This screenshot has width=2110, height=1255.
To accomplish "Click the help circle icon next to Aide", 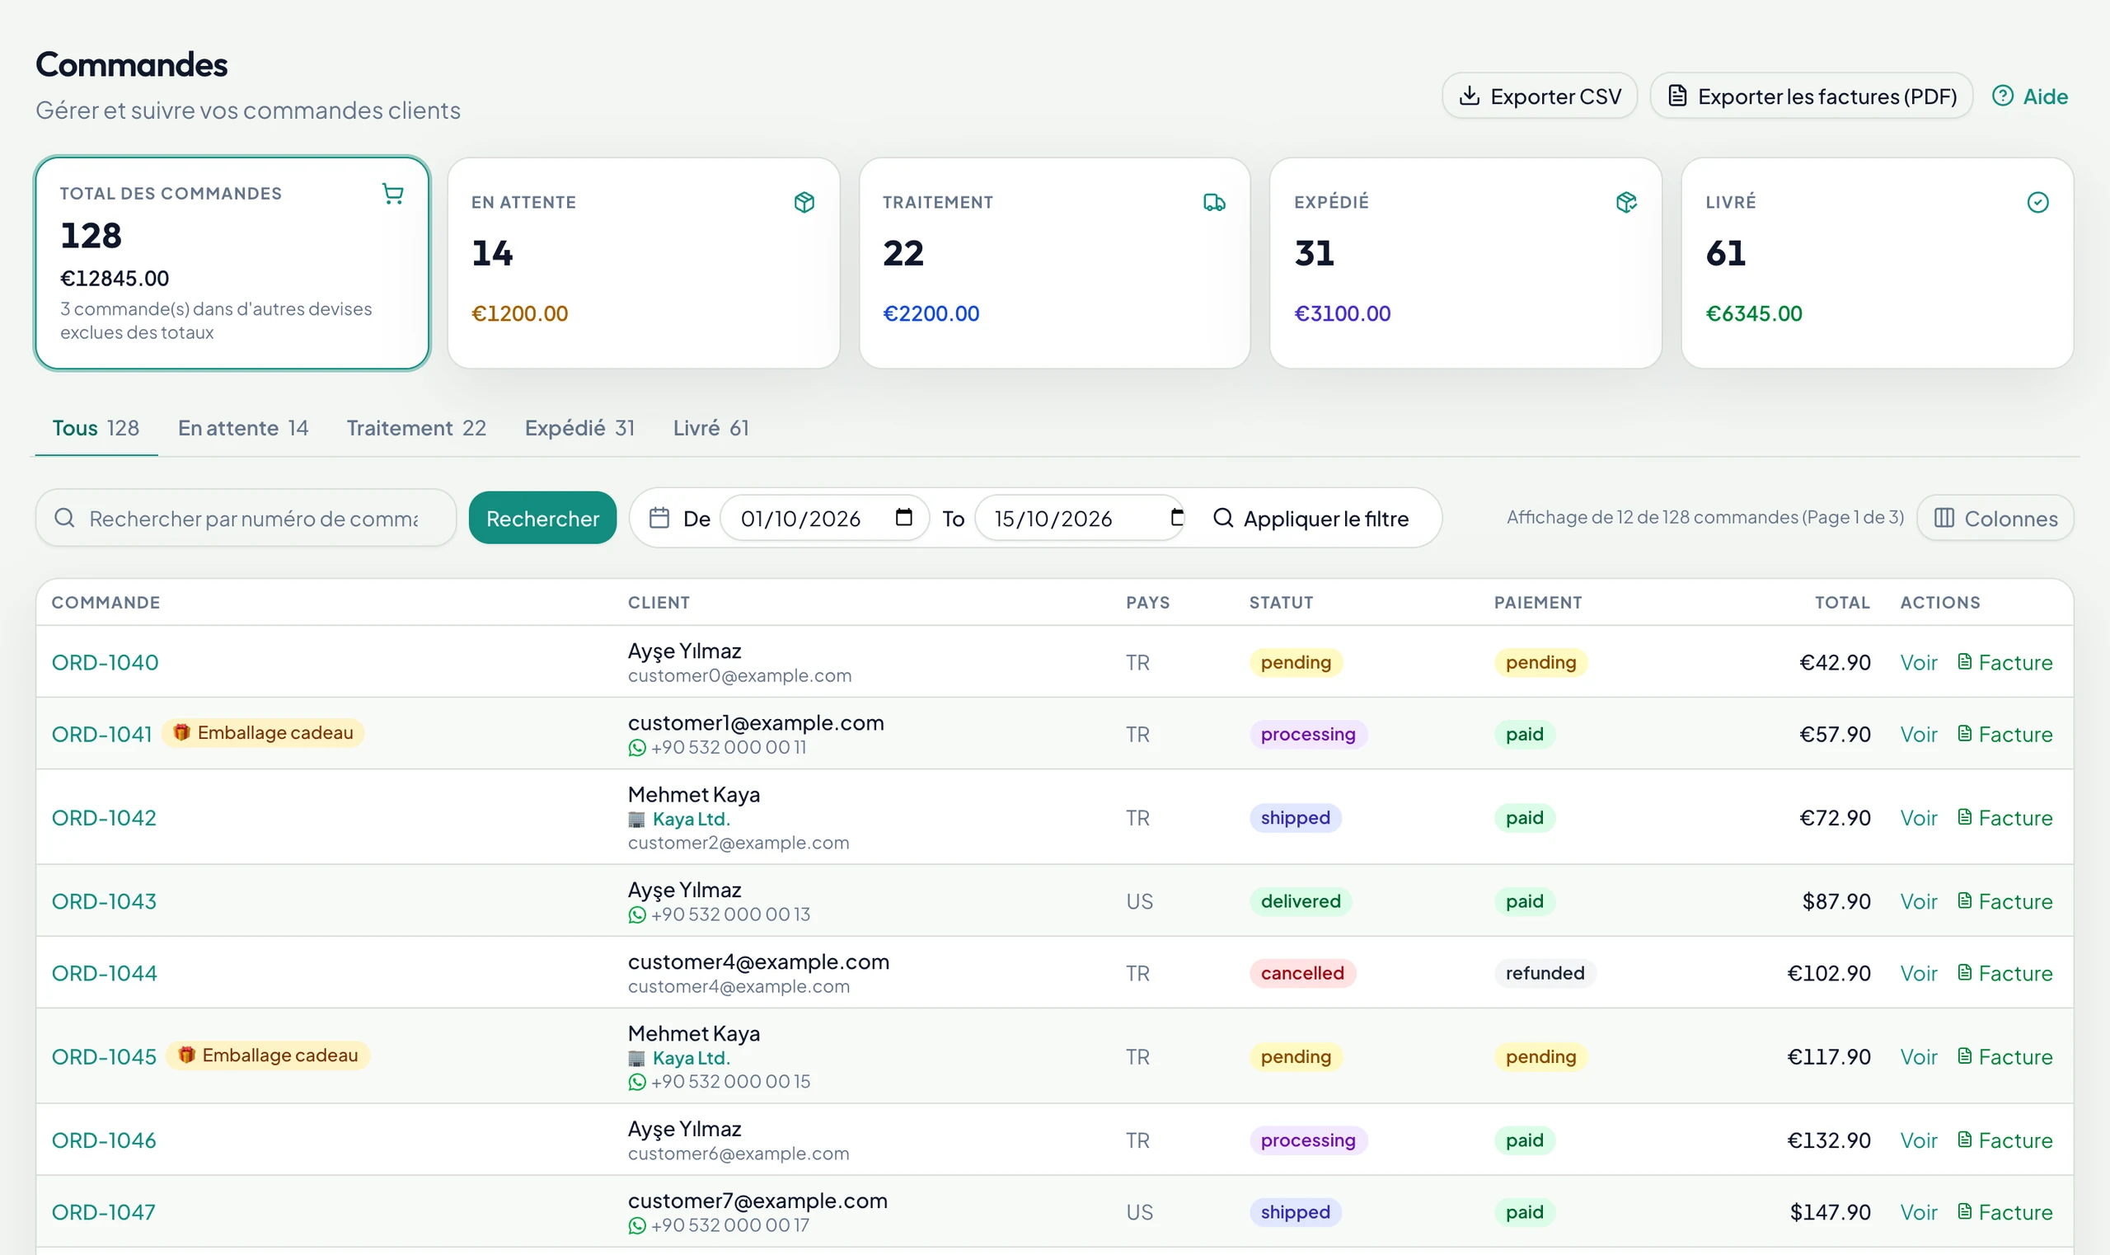I will point(2002,96).
